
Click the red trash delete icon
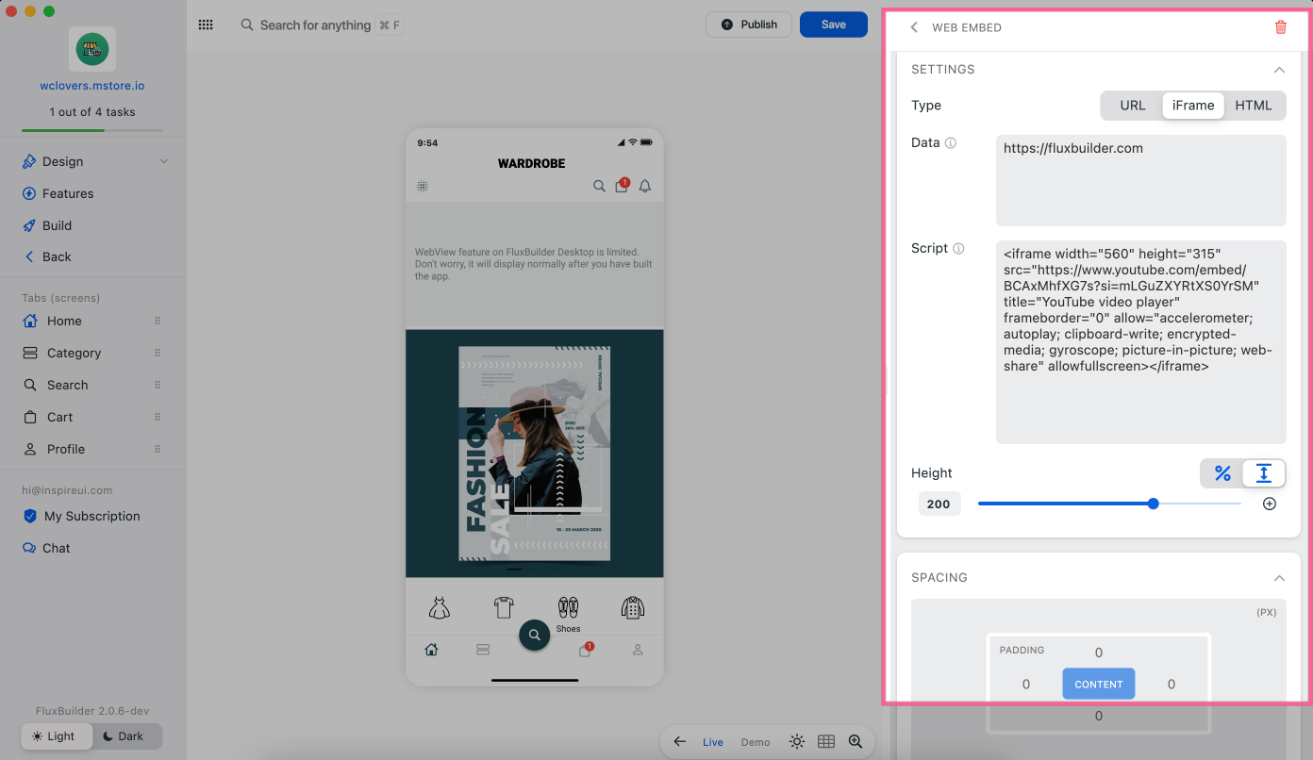point(1280,27)
